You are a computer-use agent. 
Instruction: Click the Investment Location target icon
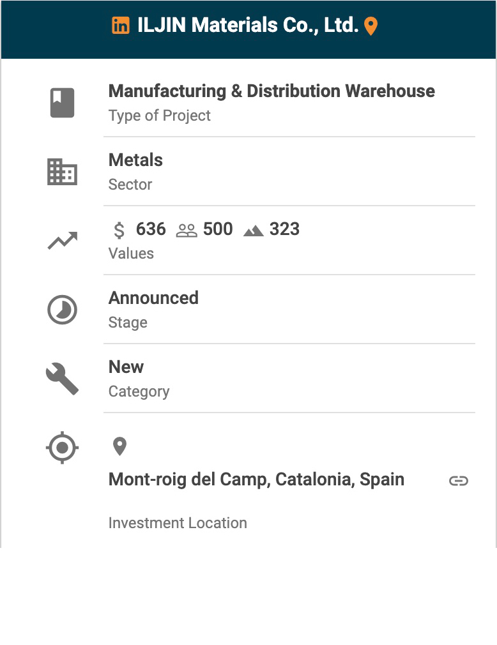[63, 448]
